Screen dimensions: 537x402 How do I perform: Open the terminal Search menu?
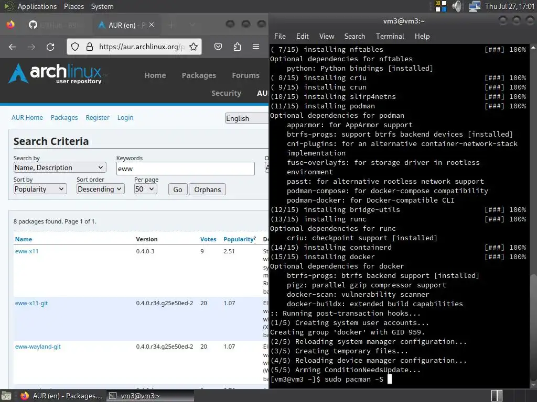355,36
